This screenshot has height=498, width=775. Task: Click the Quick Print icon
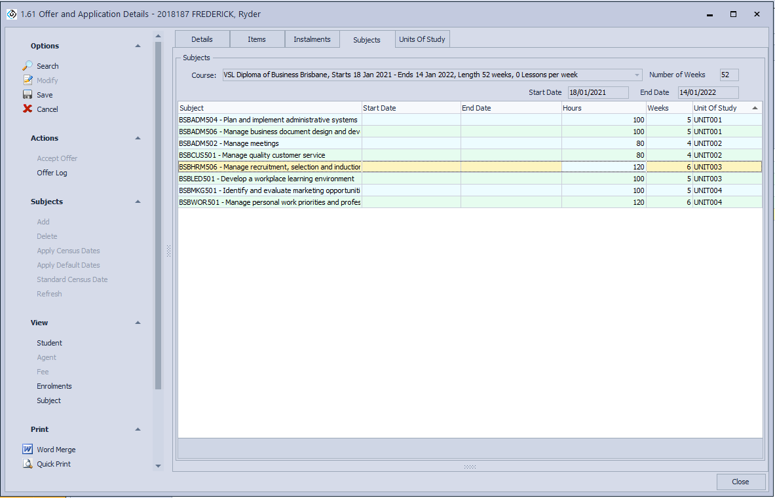(x=28, y=464)
